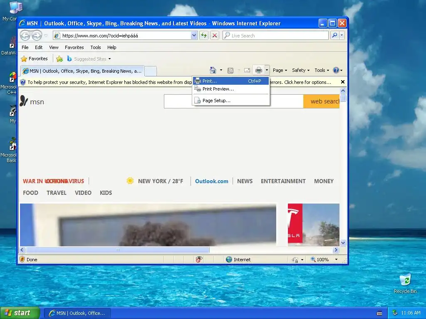The image size is (426, 319).
Task: Click the vertical scrollbar down arrow
Action: coord(343,243)
